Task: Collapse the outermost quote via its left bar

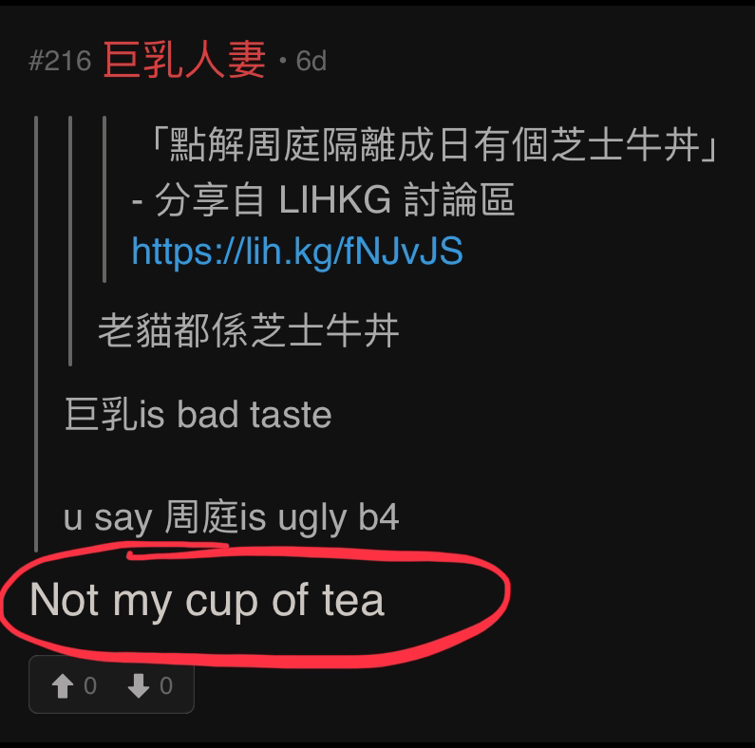Action: 36,333
